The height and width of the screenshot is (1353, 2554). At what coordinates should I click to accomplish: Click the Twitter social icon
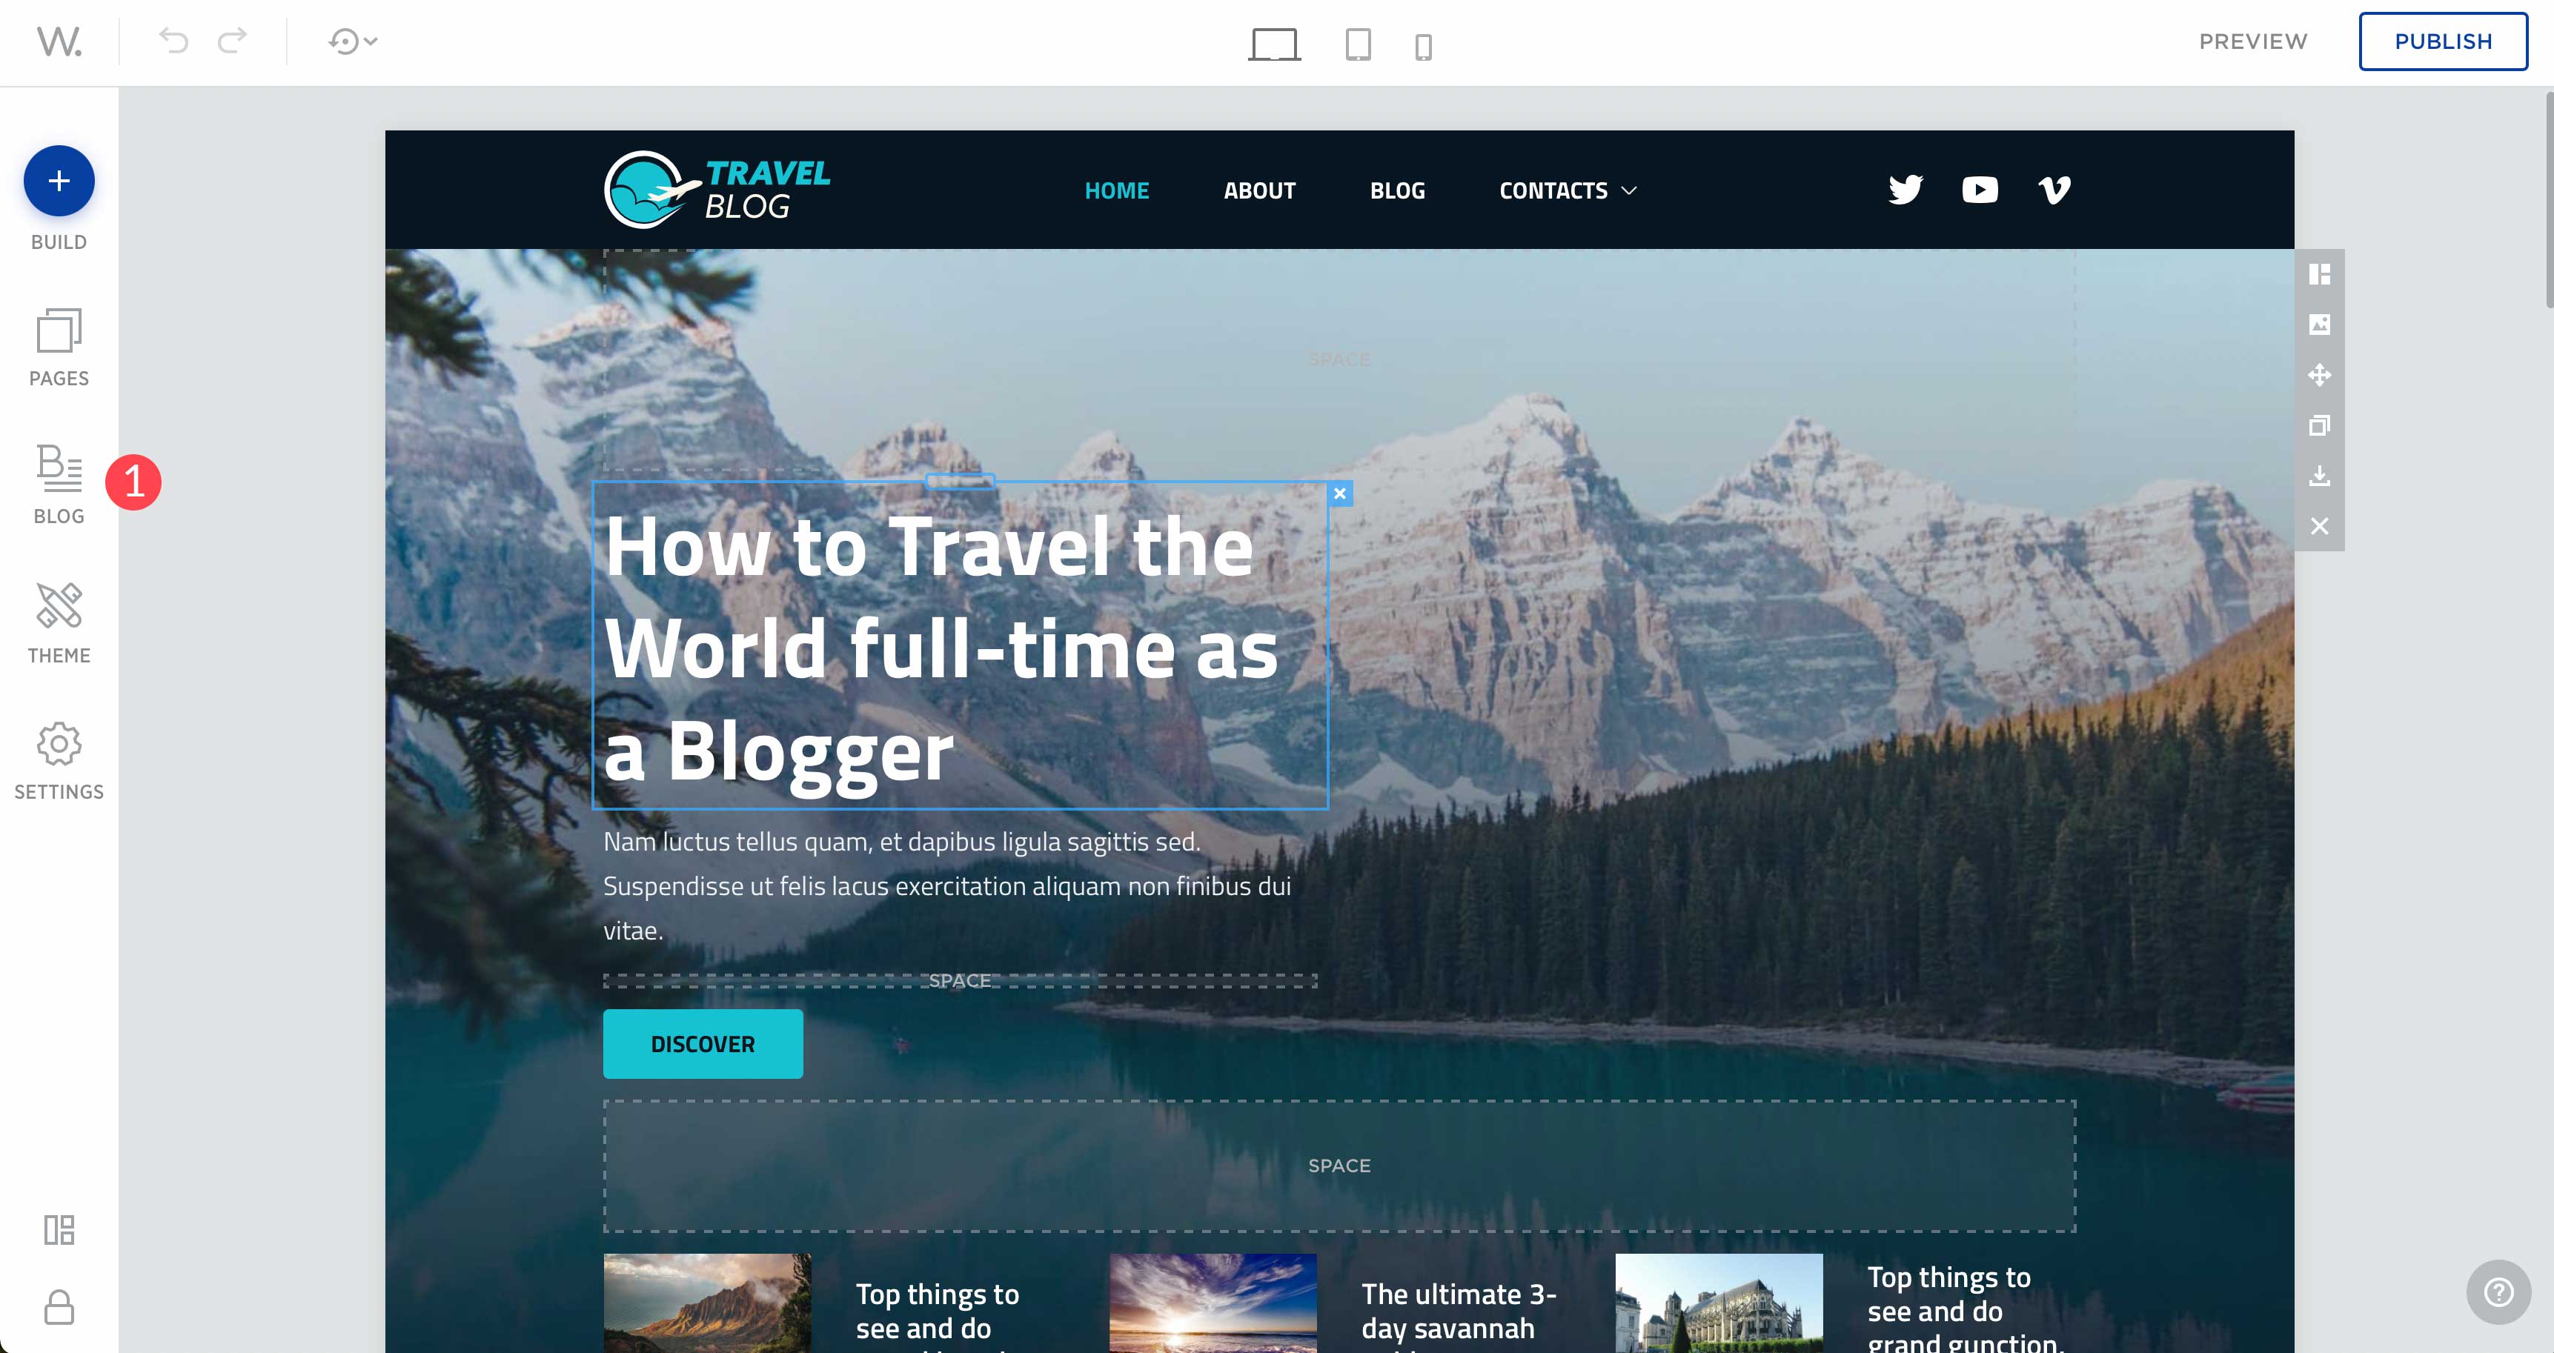[1905, 189]
